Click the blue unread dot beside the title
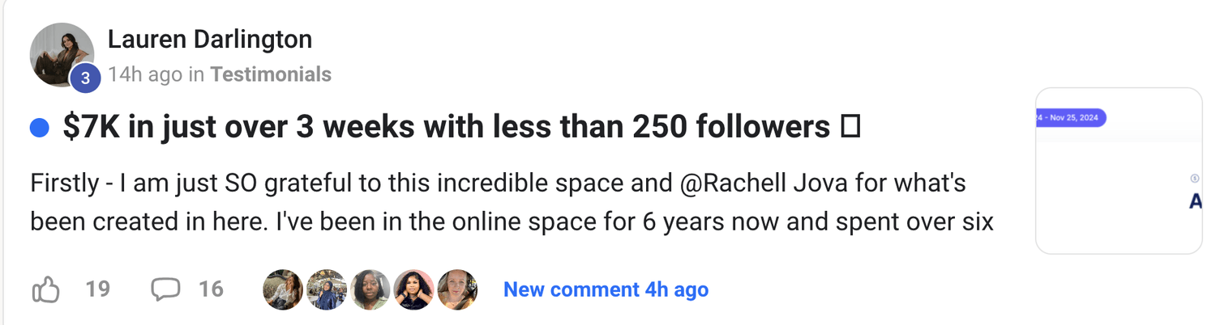The height and width of the screenshot is (325, 1216). point(40,128)
